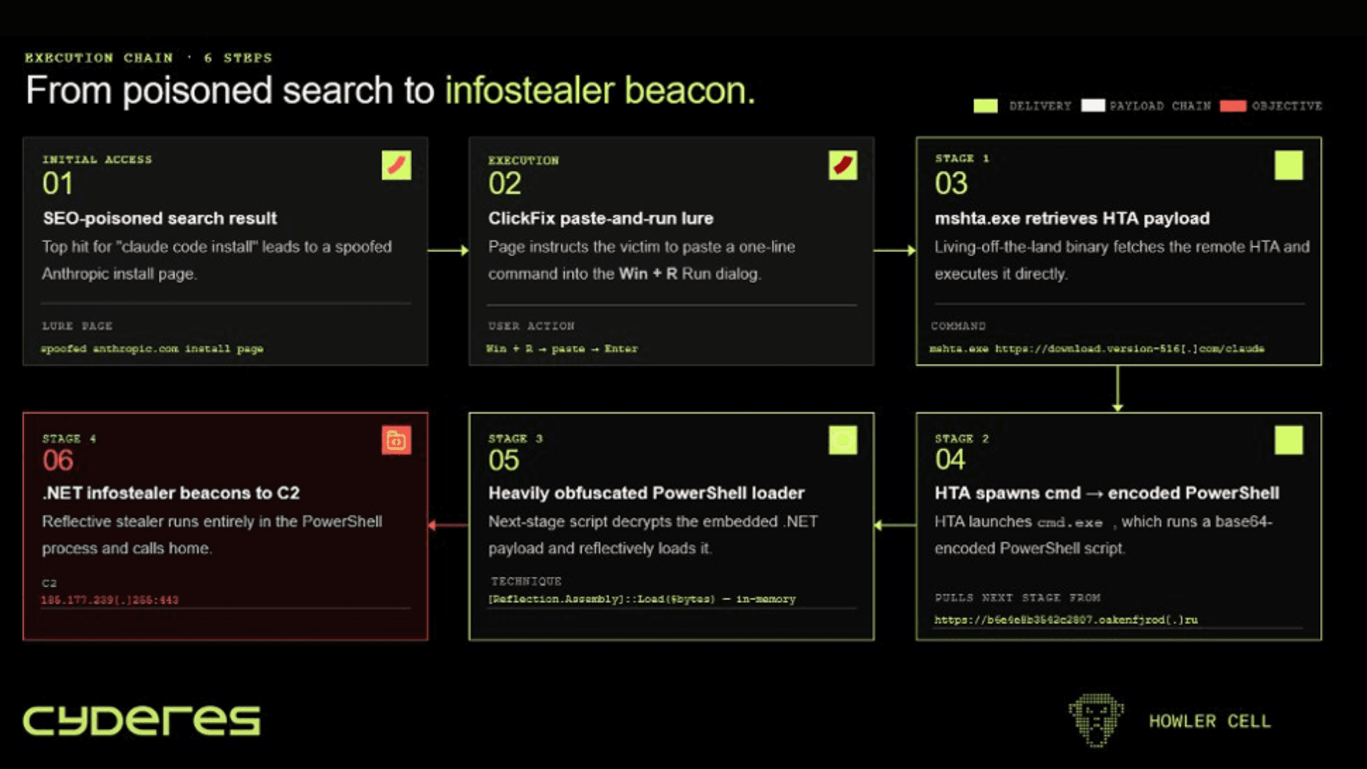
Task: Click the "Heavily obfuscated PowerShell loader" title
Action: pyautogui.click(x=646, y=493)
